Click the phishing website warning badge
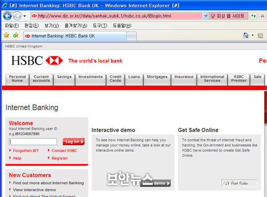The width and height of the screenshot is (267, 197). [x=229, y=16]
